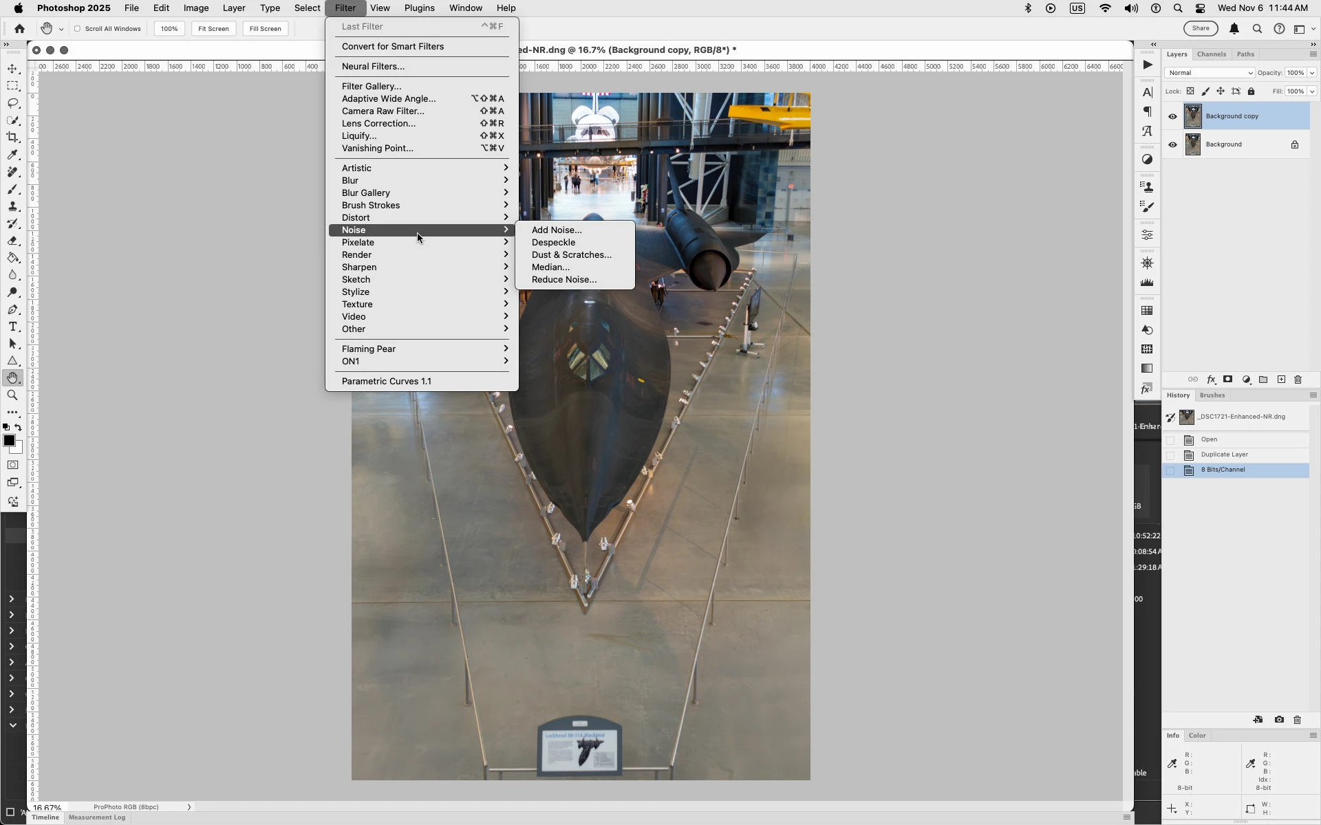Create new snapshot camera icon in History
Viewport: 1321px width, 825px height.
pyautogui.click(x=1279, y=720)
